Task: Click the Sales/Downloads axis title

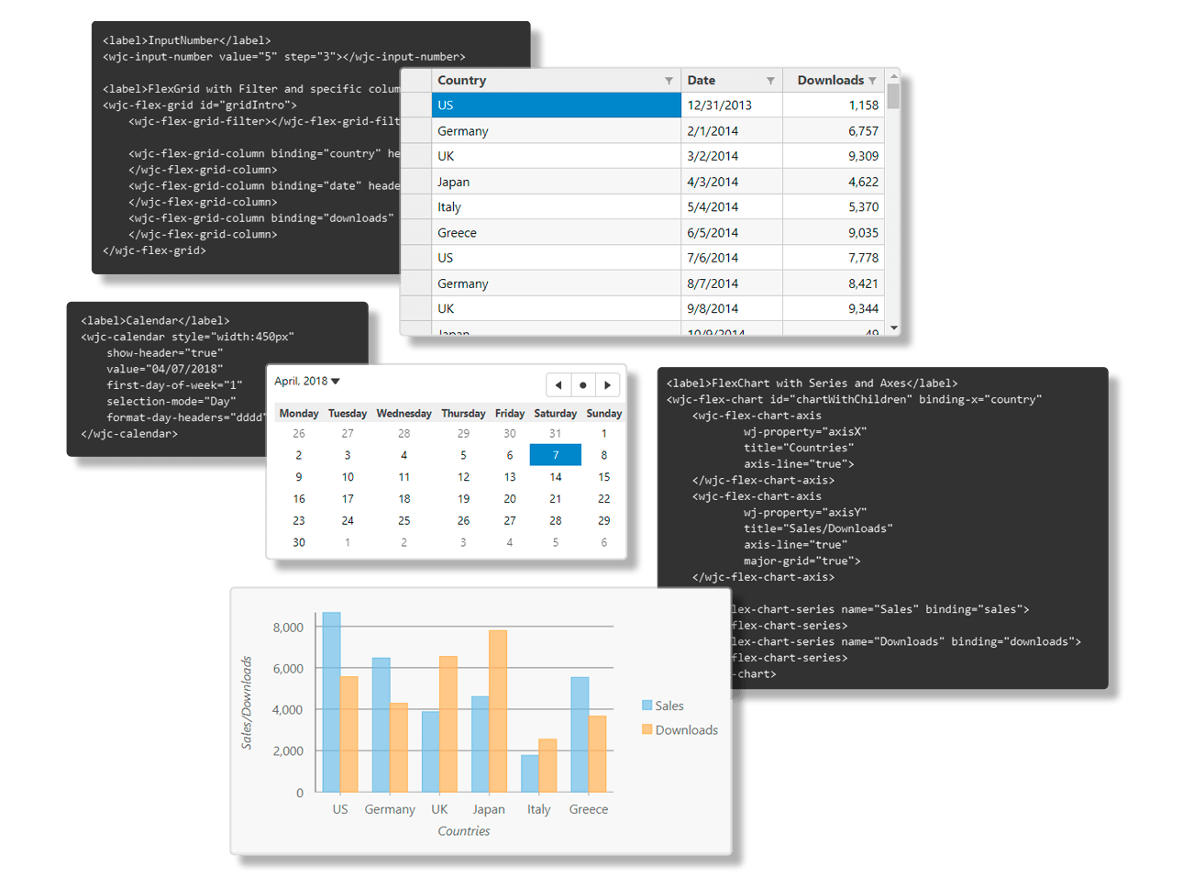Action: pyautogui.click(x=247, y=703)
